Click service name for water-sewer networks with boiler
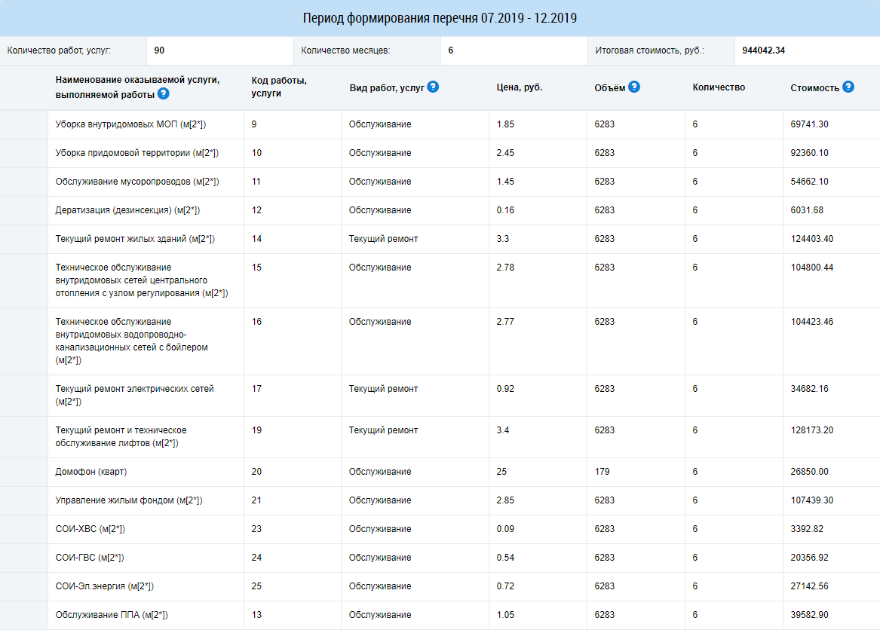This screenshot has height=630, width=880. [131, 341]
